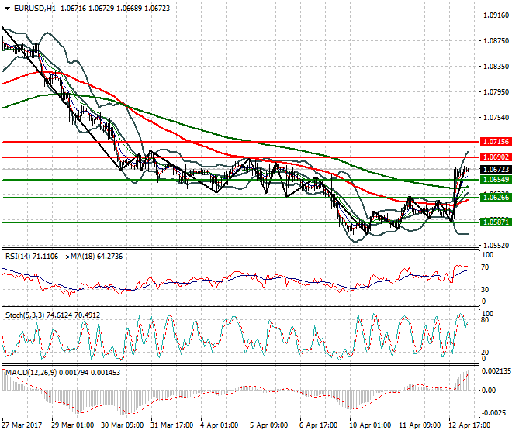Image resolution: width=512 pixels, height=434 pixels.
Task: Click the chart menu triangle beside EURUSD,H1
Action: coord(7,9)
